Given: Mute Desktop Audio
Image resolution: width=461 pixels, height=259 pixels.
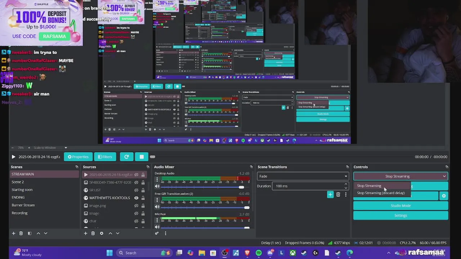Looking at the screenshot, I should tap(157, 186).
